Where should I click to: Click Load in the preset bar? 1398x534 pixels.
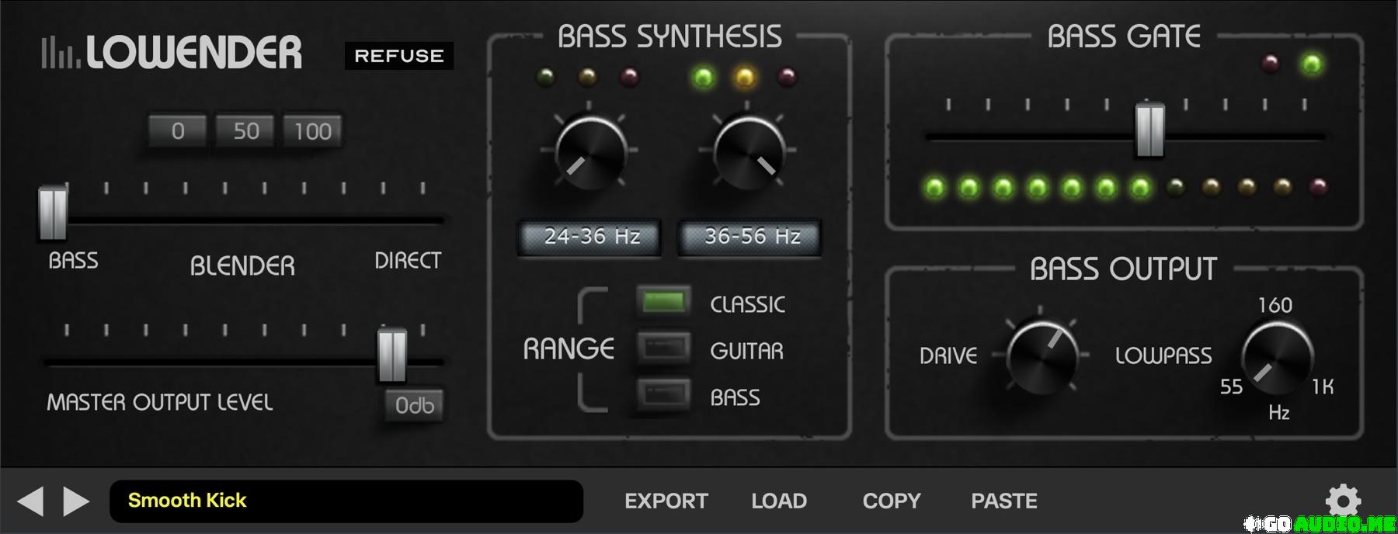(778, 501)
